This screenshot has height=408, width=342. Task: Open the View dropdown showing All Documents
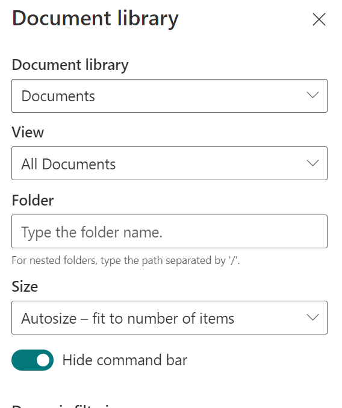(169, 163)
